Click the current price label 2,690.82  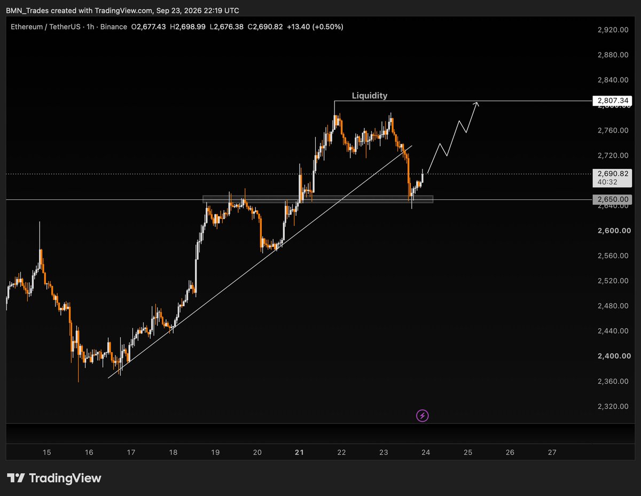[612, 174]
